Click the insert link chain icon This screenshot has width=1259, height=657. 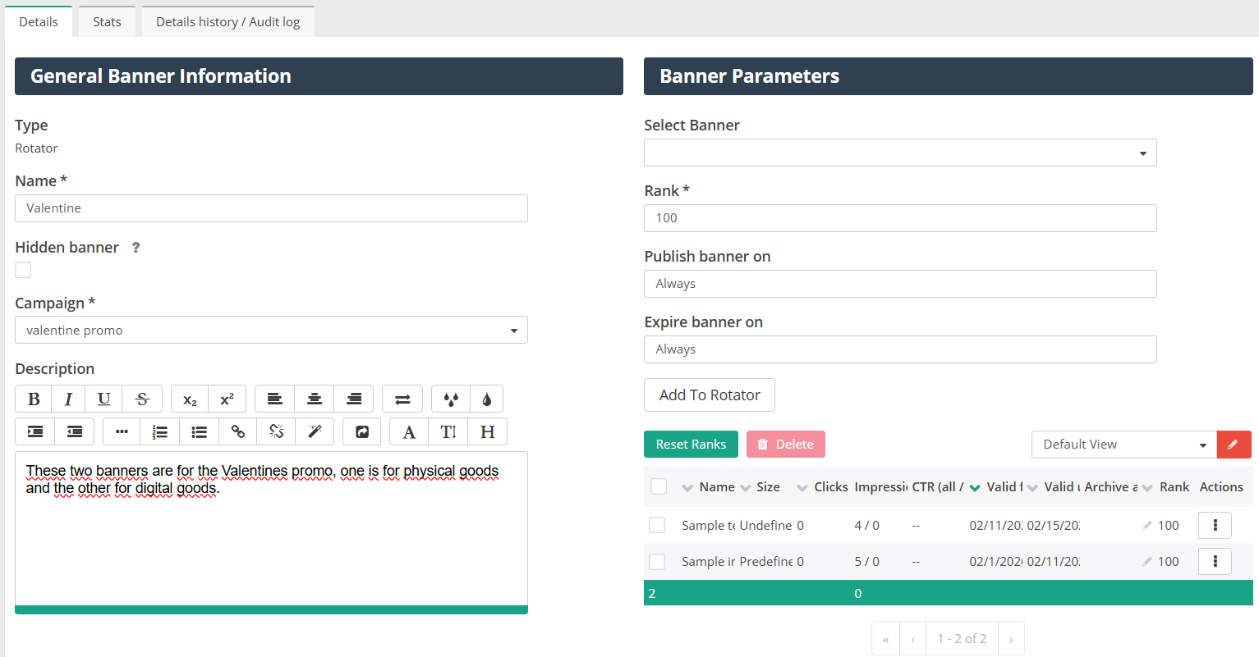tap(238, 432)
